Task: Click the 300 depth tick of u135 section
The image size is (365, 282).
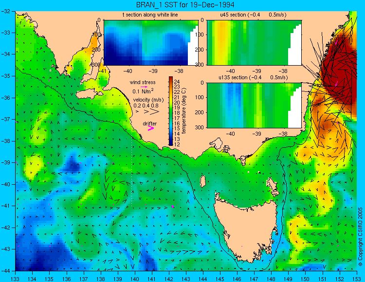Action: [200, 127]
